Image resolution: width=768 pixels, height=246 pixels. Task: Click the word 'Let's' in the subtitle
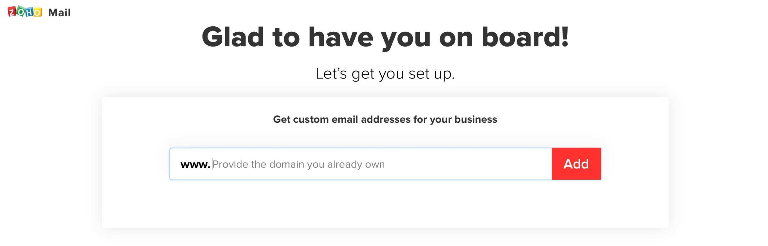pos(331,74)
